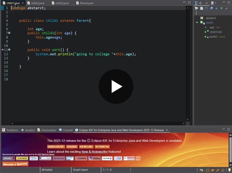Click the child1 class icon in Outline
This screenshot has width=232, height=173.
(203, 23)
